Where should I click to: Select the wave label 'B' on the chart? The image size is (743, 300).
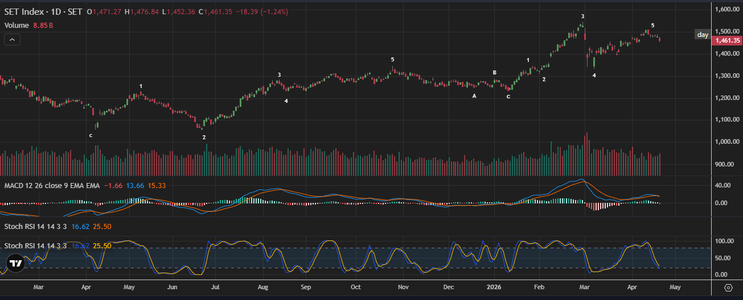coord(495,73)
